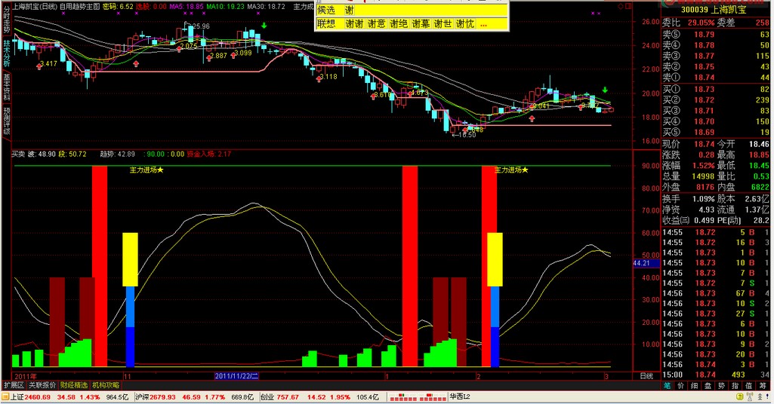Click the antenna connection icon in status bar
Screen dimensions: 774x404
coord(751,396)
